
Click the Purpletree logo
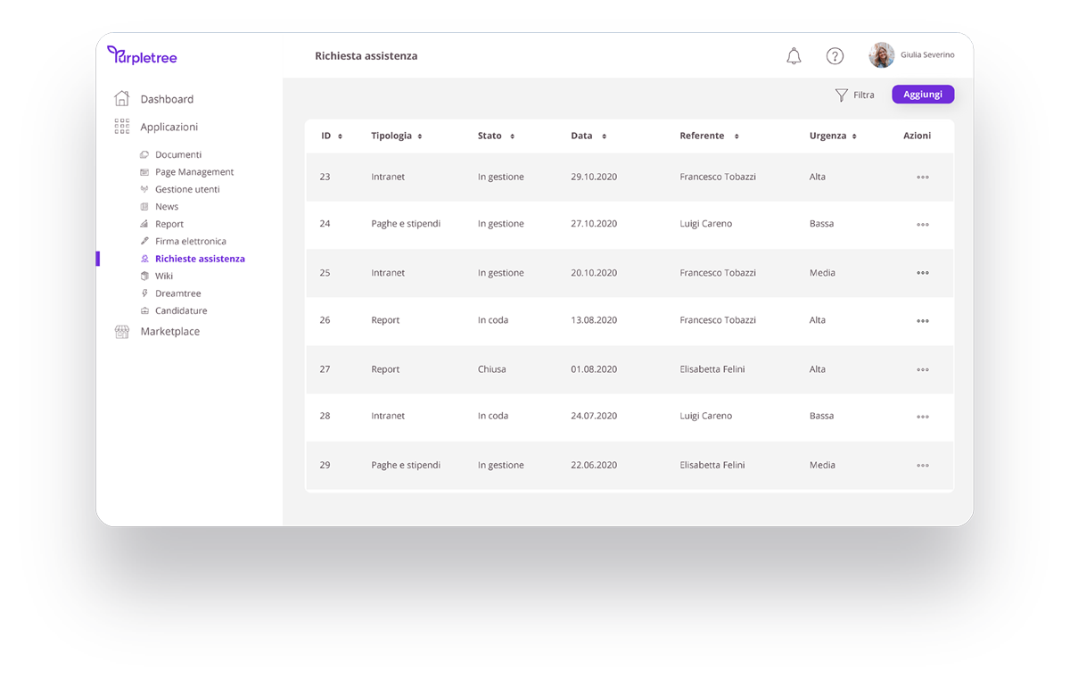pos(142,56)
